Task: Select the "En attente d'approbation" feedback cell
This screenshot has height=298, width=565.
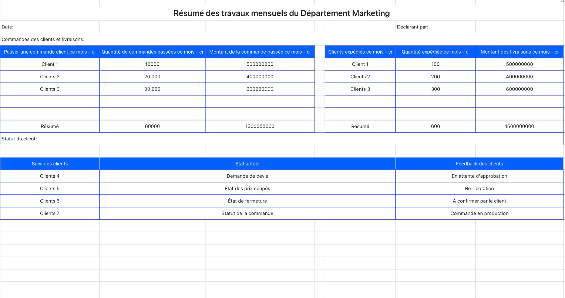Action: (x=480, y=177)
